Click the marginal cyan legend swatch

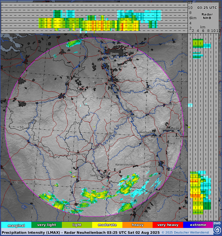click(16, 225)
